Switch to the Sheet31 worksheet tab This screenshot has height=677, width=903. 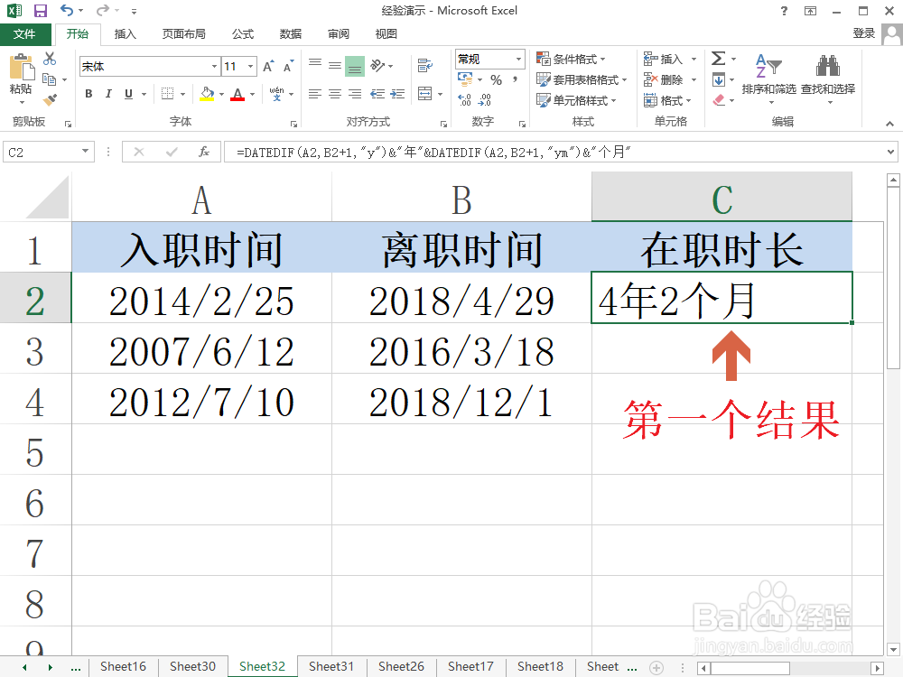click(331, 667)
